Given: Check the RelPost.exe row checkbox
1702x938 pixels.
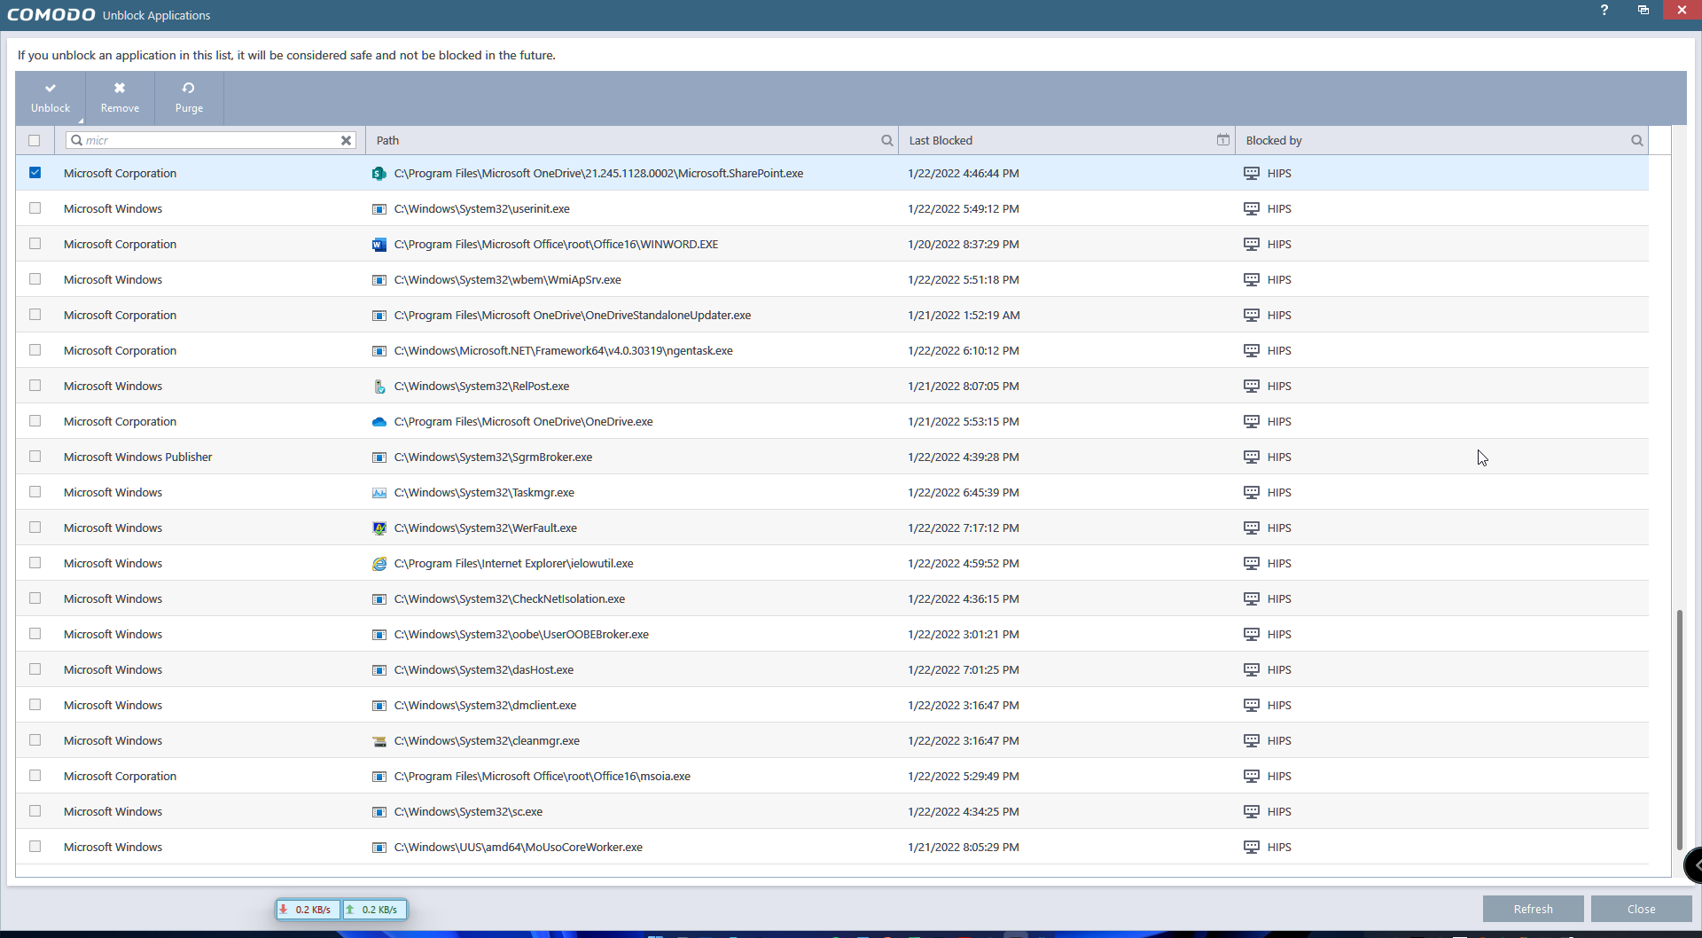Looking at the screenshot, I should pyautogui.click(x=35, y=386).
